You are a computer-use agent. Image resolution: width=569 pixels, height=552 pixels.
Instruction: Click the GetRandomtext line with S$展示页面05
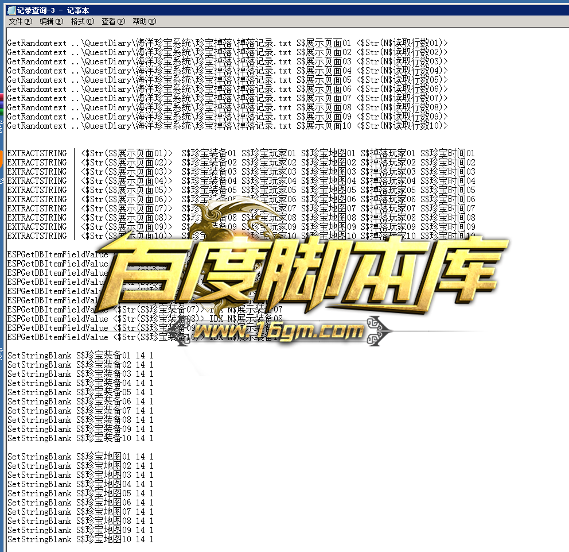tap(228, 80)
